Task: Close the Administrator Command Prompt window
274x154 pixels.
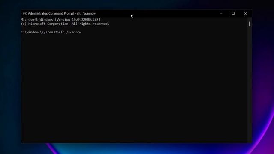Action: pos(245,13)
